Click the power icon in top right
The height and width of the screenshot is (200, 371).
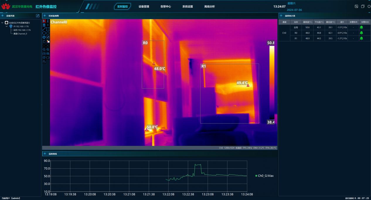pos(369,6)
